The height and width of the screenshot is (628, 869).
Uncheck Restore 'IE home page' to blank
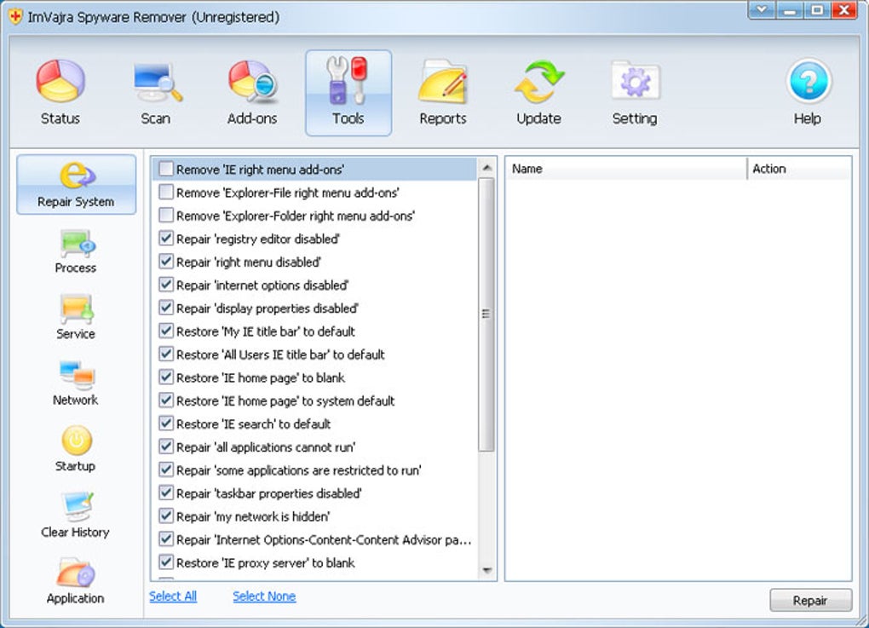click(x=166, y=377)
